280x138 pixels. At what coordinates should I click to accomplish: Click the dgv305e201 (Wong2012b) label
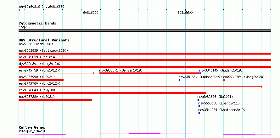click(x=40, y=64)
